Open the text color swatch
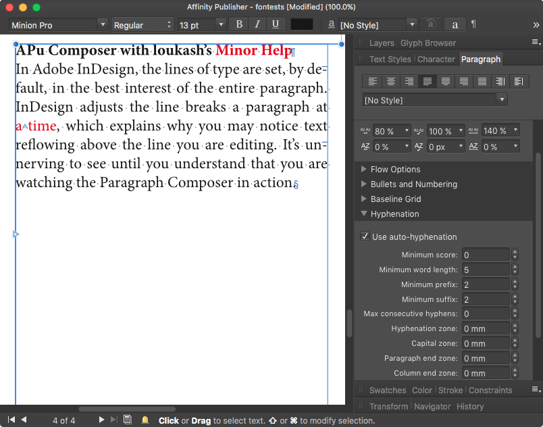Viewport: 543px width, 427px height. [x=302, y=24]
